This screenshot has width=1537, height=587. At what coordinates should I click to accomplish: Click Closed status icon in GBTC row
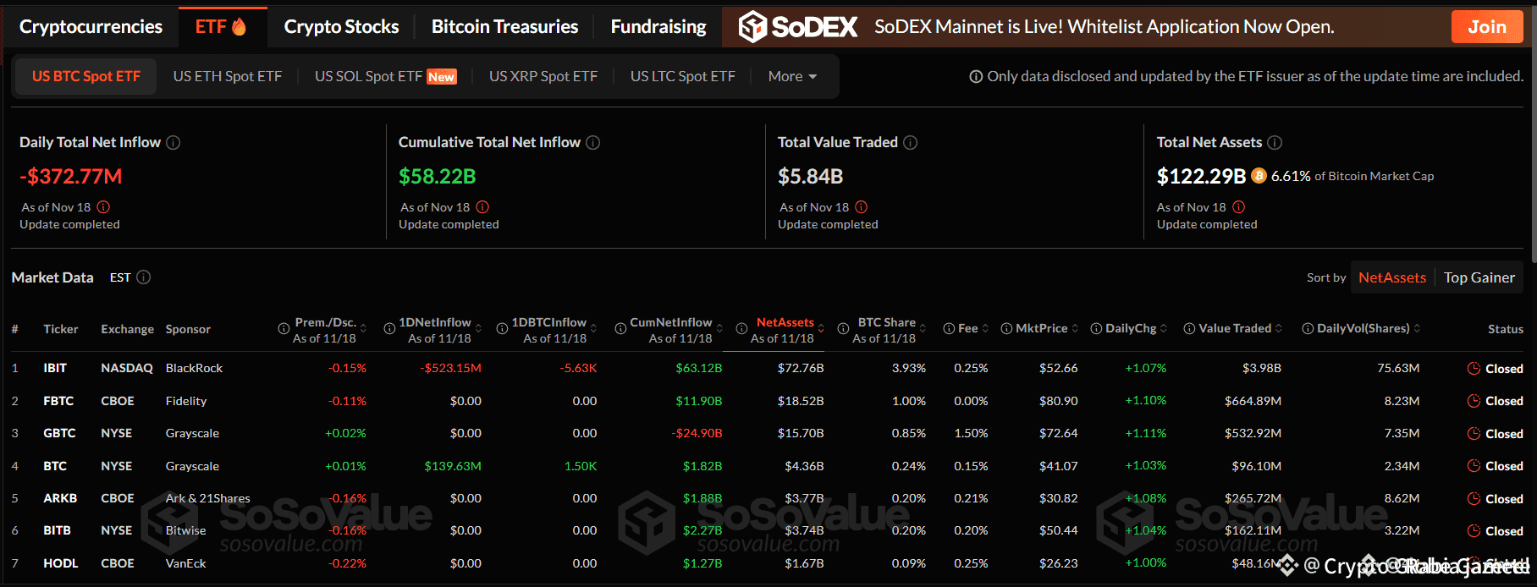click(x=1474, y=434)
